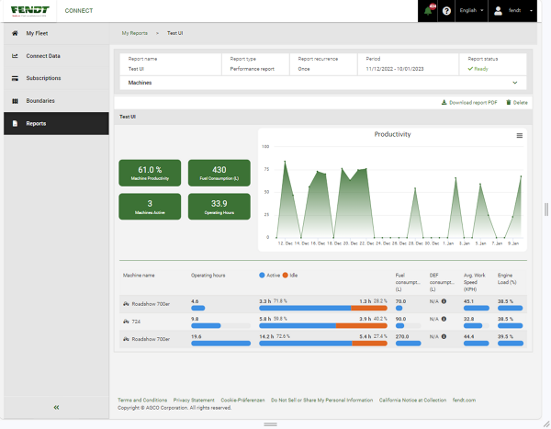This screenshot has height=429, width=551.
Task: Click the user profile avatar icon
Action: coord(499,11)
